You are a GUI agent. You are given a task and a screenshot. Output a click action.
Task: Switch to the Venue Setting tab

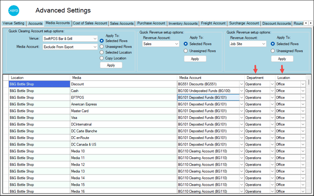tap(14, 23)
